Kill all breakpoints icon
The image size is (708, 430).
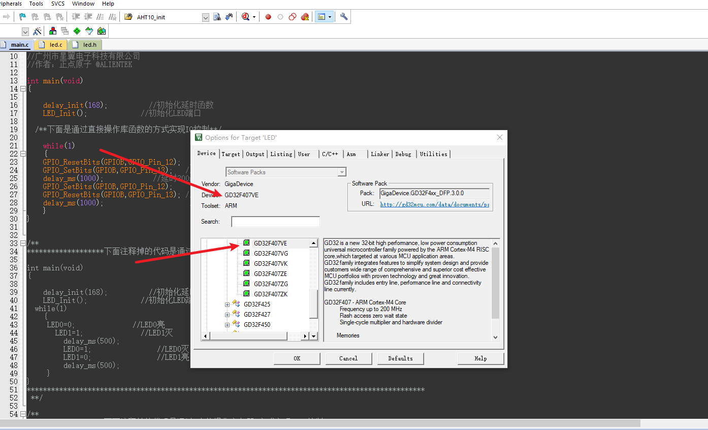point(305,17)
